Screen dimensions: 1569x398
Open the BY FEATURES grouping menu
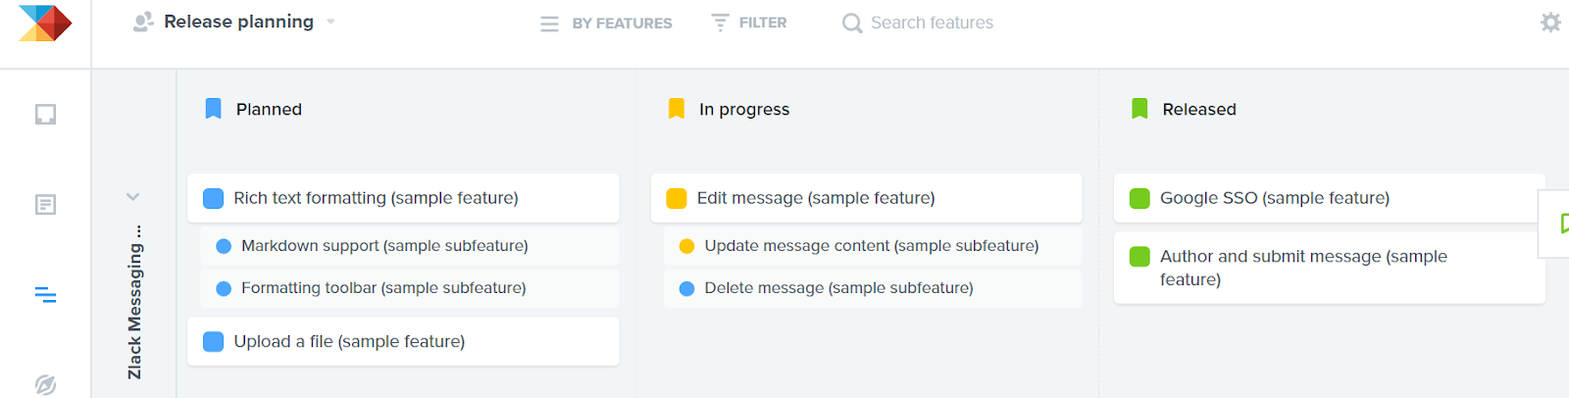click(x=607, y=24)
